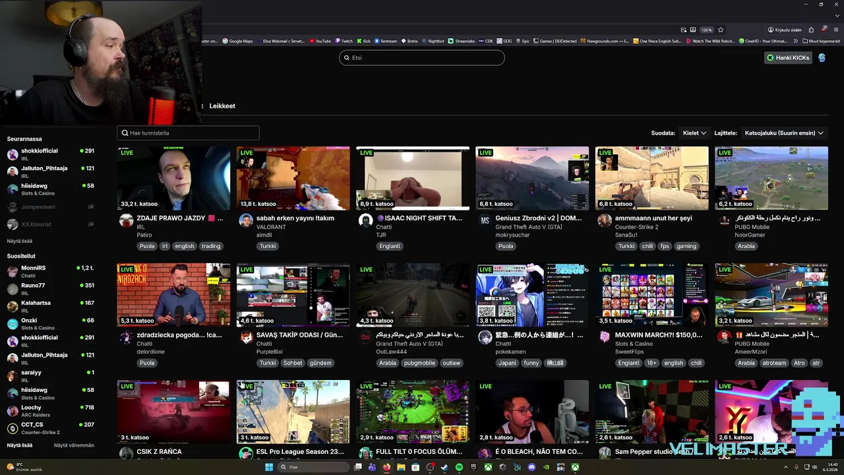Open the MAXWIN MARCH slots stream thumbnail
The height and width of the screenshot is (475, 844).
pos(651,295)
